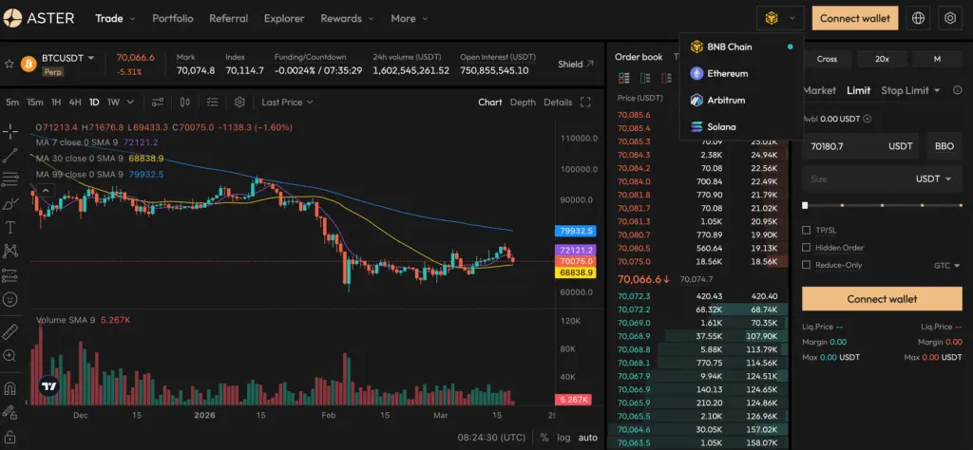Check the Hidden Order option
This screenshot has height=450, width=973.
(806, 248)
